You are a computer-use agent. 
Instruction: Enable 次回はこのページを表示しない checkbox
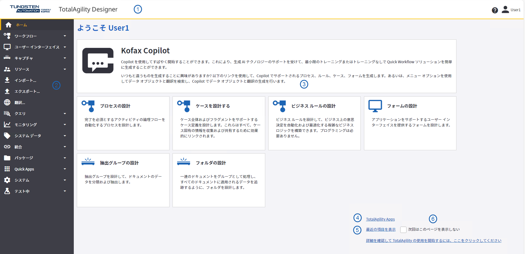click(x=403, y=230)
